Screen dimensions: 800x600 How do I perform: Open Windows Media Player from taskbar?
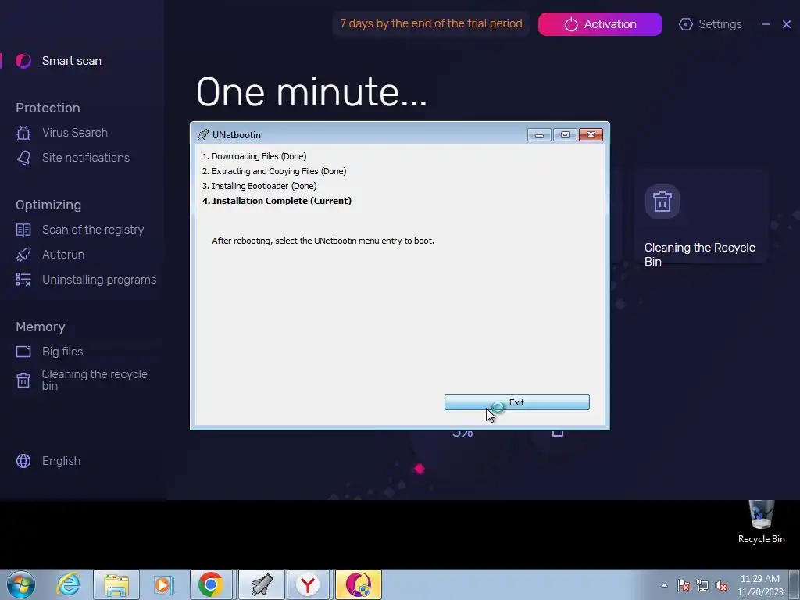163,584
